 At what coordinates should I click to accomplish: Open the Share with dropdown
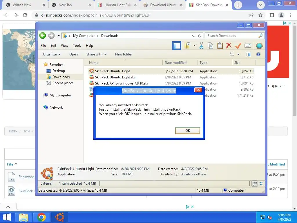tap(96, 54)
